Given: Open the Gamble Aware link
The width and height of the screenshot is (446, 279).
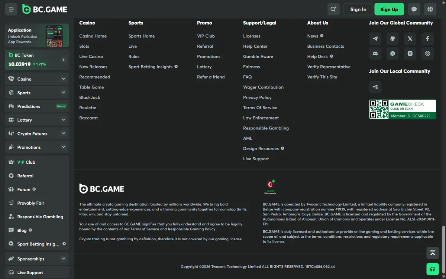Looking at the screenshot, I should click(258, 57).
